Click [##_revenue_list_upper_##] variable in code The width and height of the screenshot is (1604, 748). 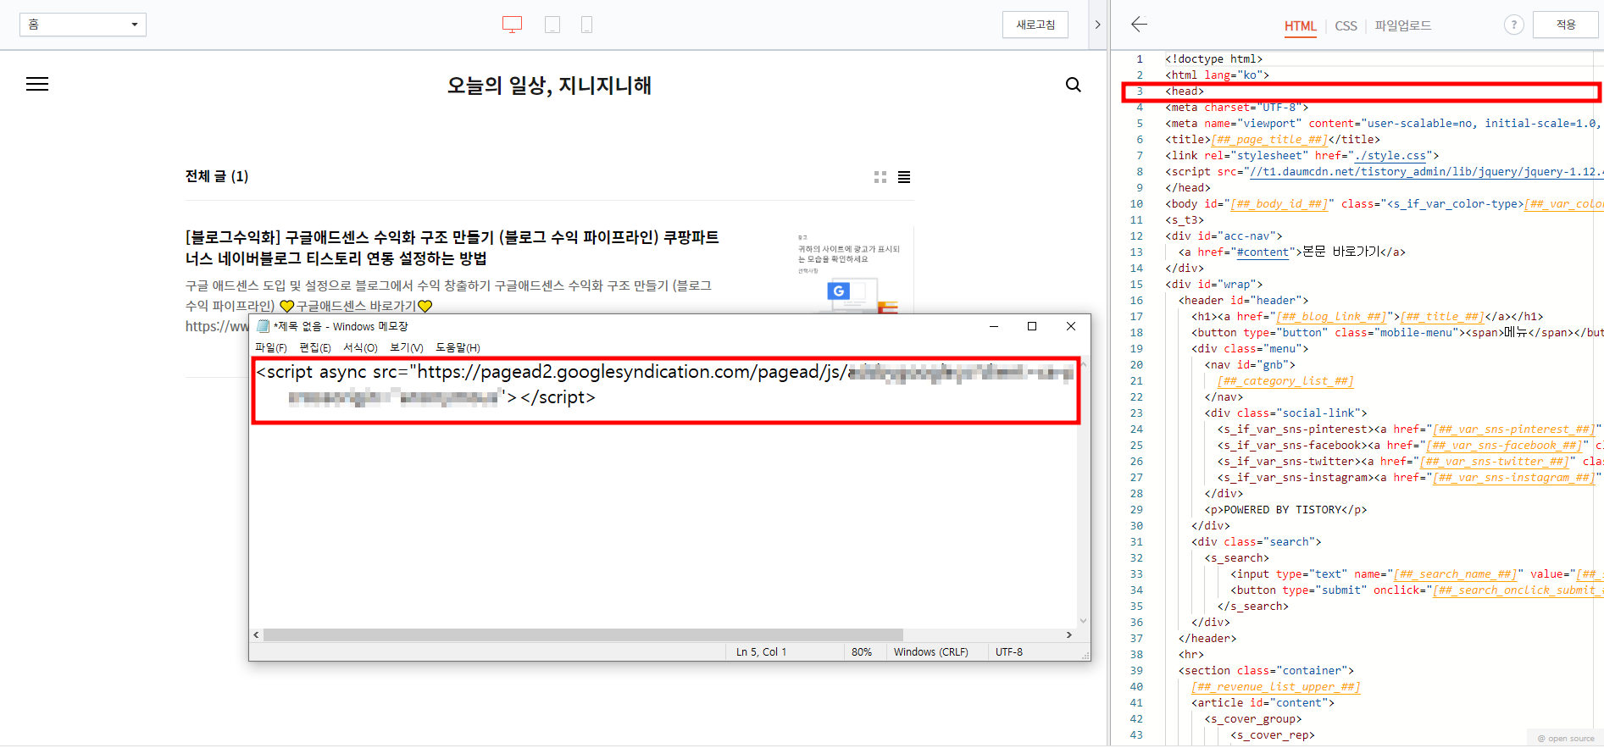[1275, 687]
